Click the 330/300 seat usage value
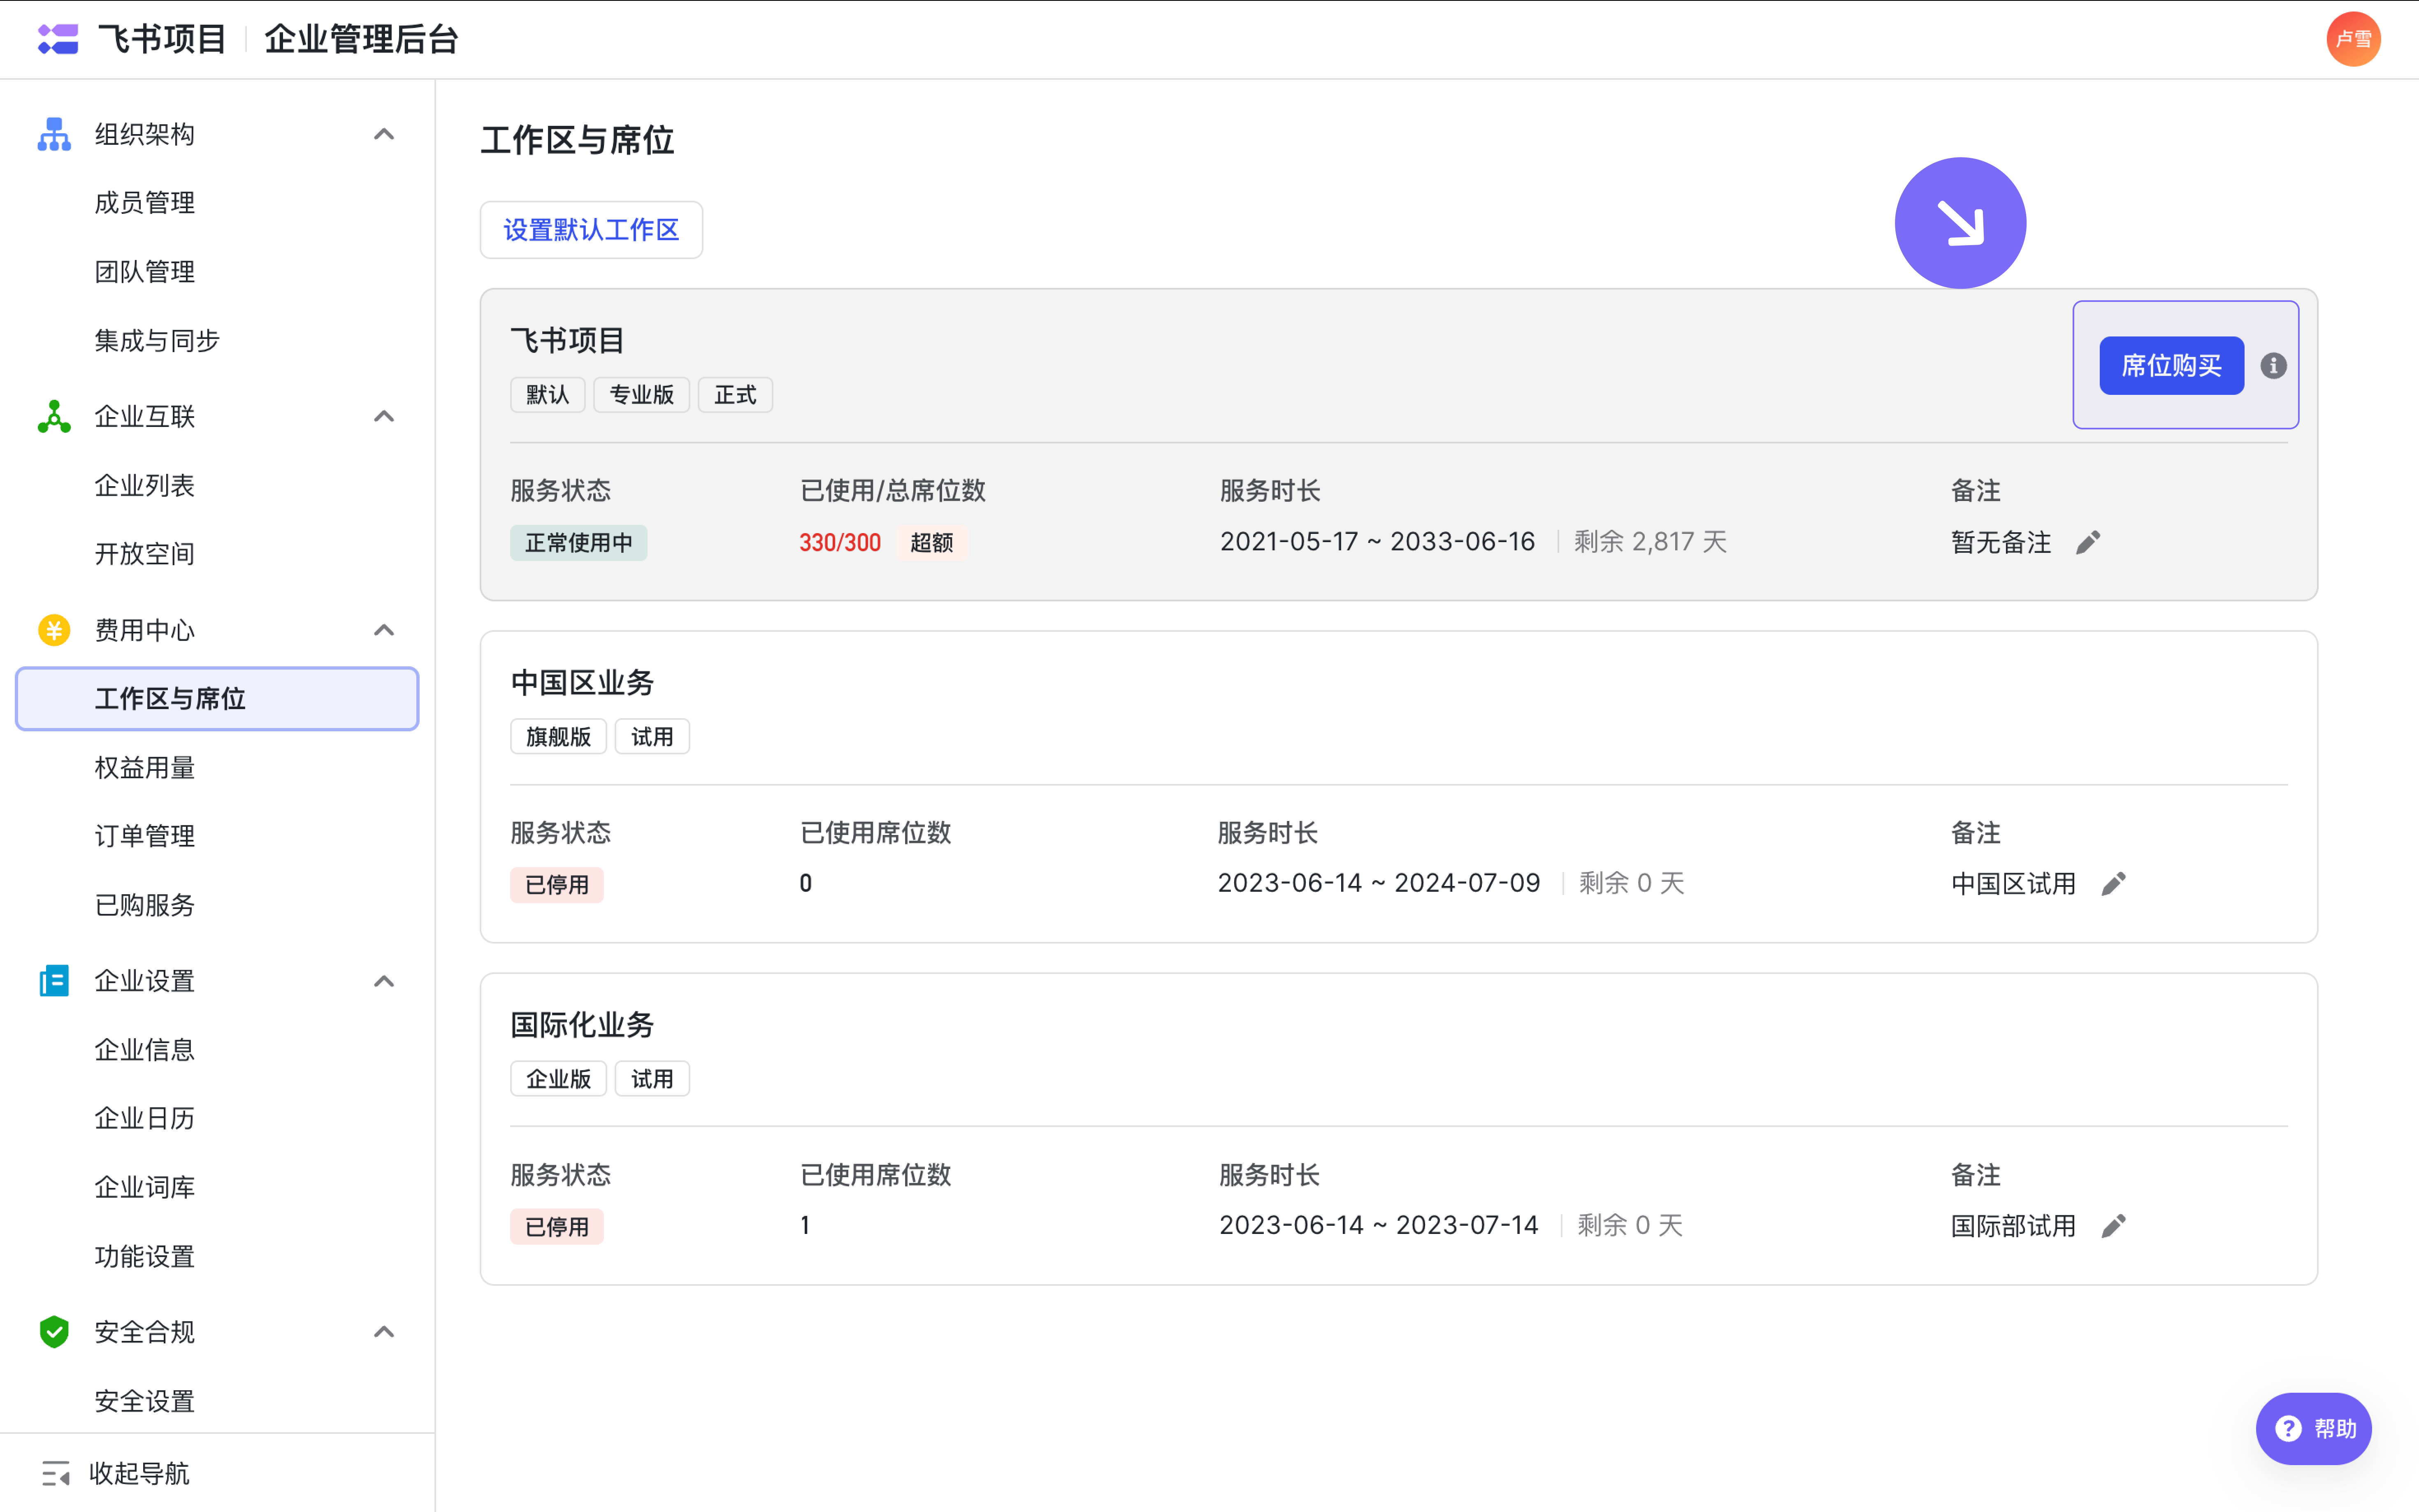 click(x=840, y=543)
